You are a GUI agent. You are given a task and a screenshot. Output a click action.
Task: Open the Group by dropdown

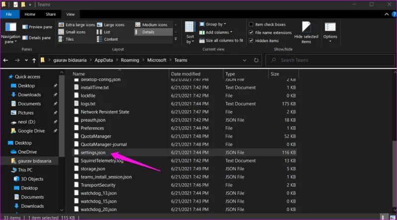coord(213,24)
